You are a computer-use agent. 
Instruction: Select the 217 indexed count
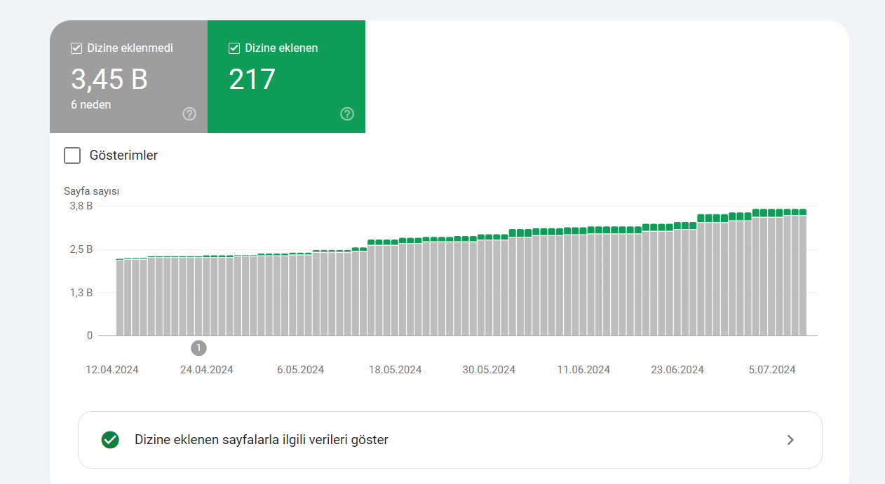coord(252,79)
